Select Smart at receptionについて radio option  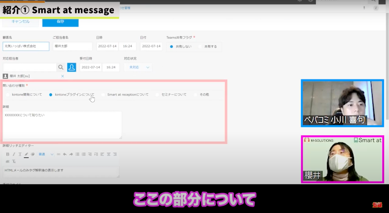click(x=103, y=95)
